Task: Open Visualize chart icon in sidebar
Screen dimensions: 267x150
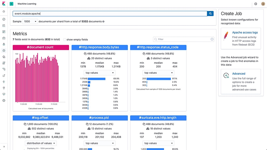Action: [x=4, y=26]
